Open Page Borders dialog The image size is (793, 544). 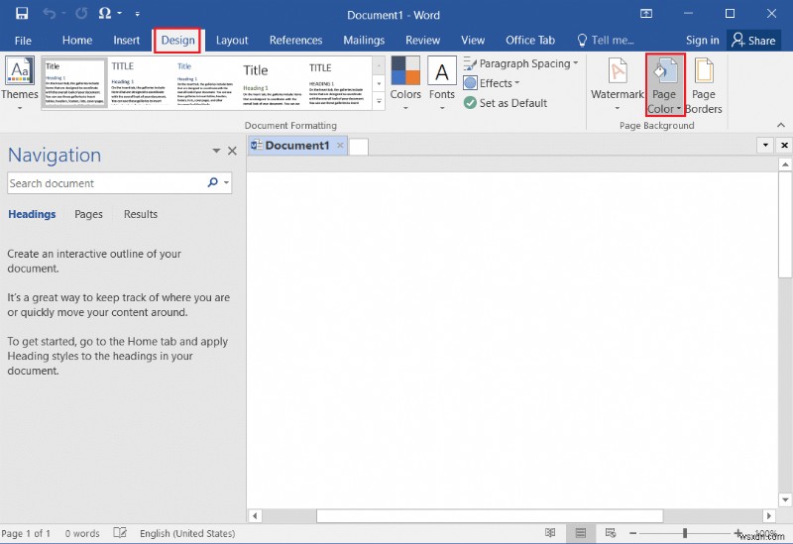click(x=704, y=82)
